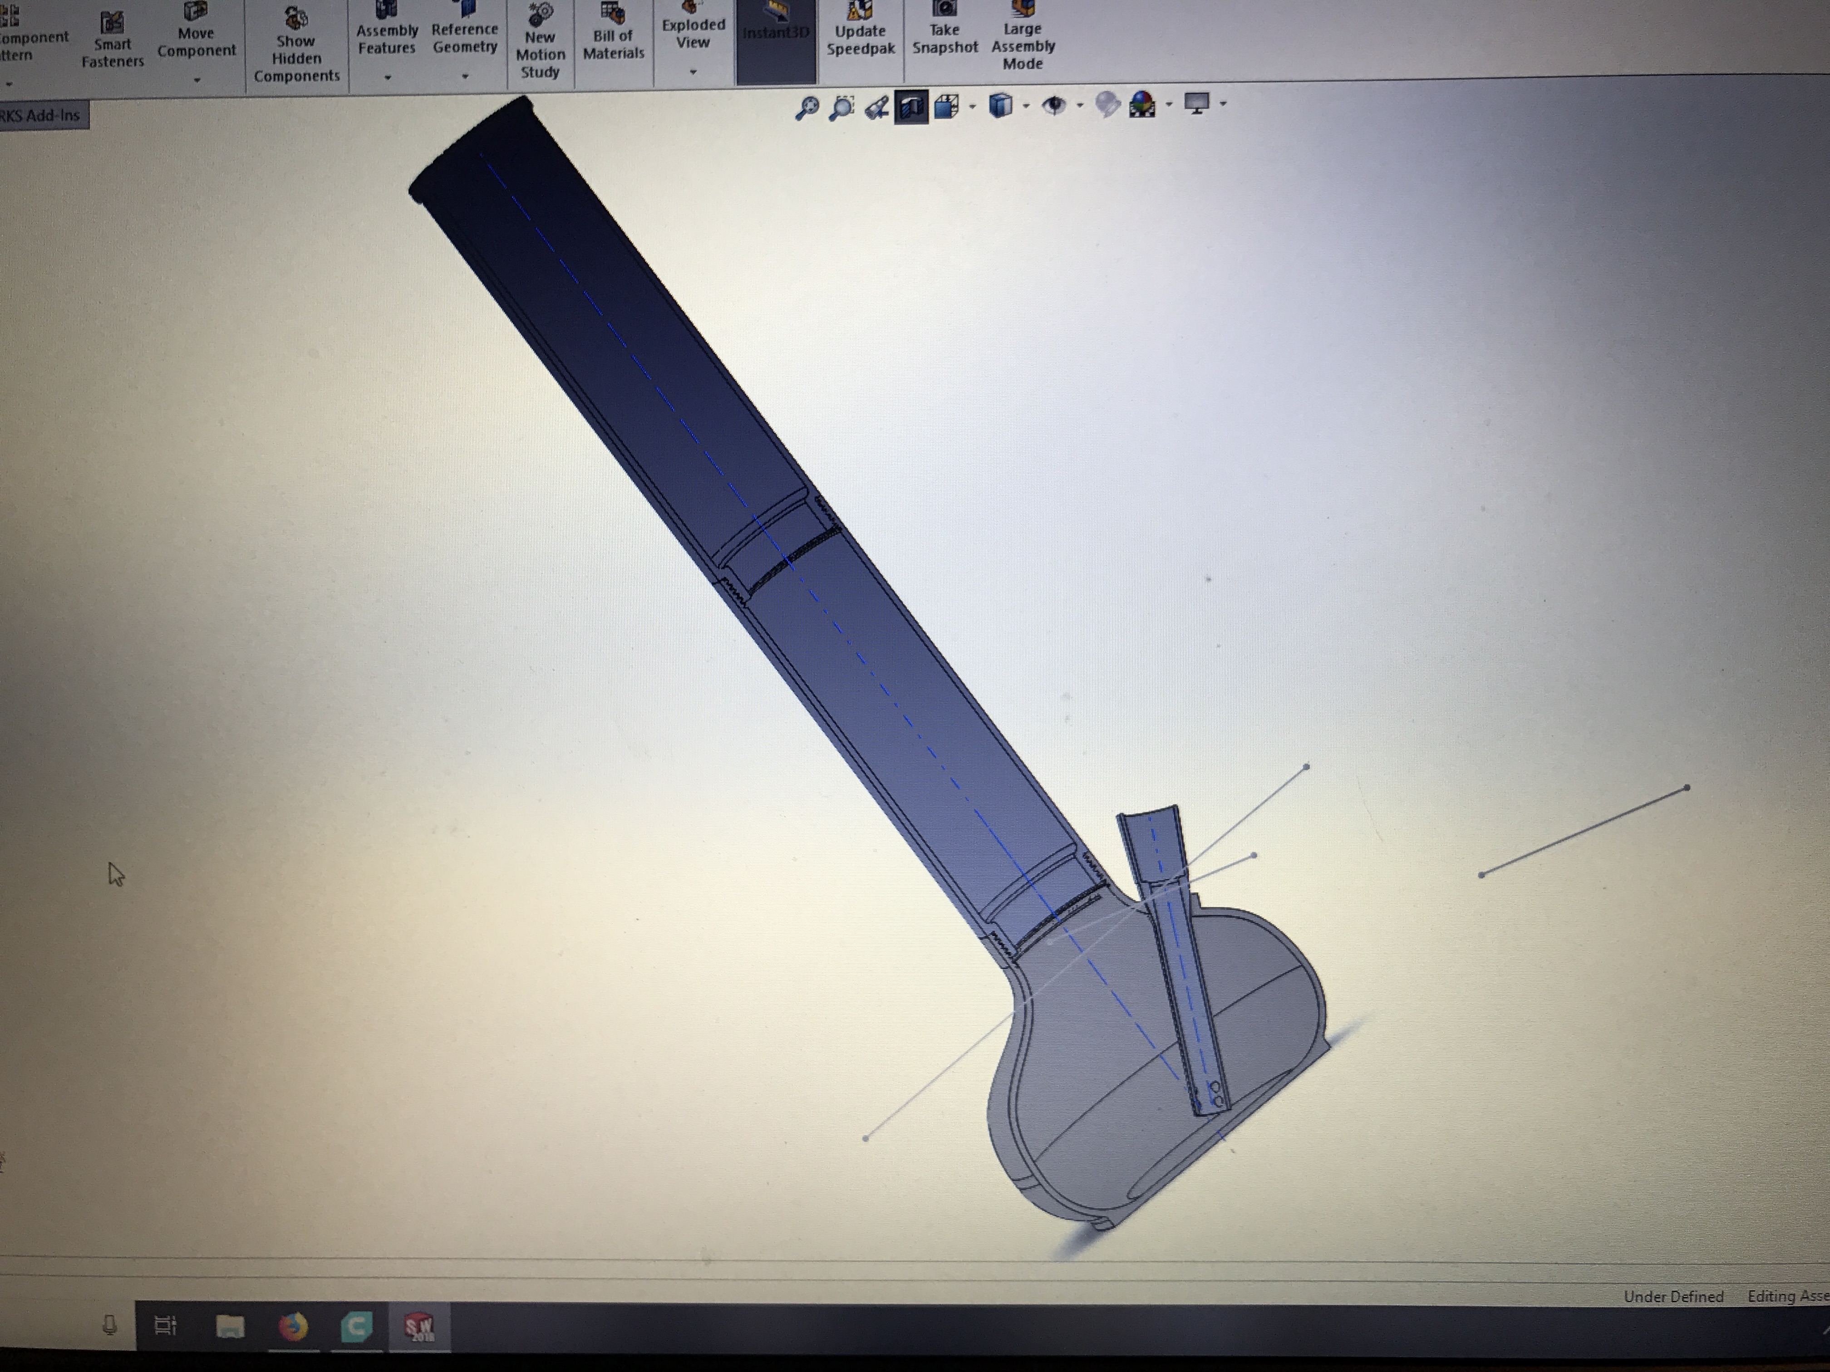Expand the Exploded View dropdown arrow
Image resolution: width=1830 pixels, height=1372 pixels.
(x=693, y=72)
